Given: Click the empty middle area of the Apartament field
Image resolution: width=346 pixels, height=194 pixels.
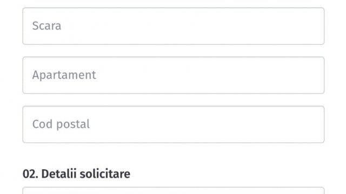Looking at the screenshot, I should [174, 75].
